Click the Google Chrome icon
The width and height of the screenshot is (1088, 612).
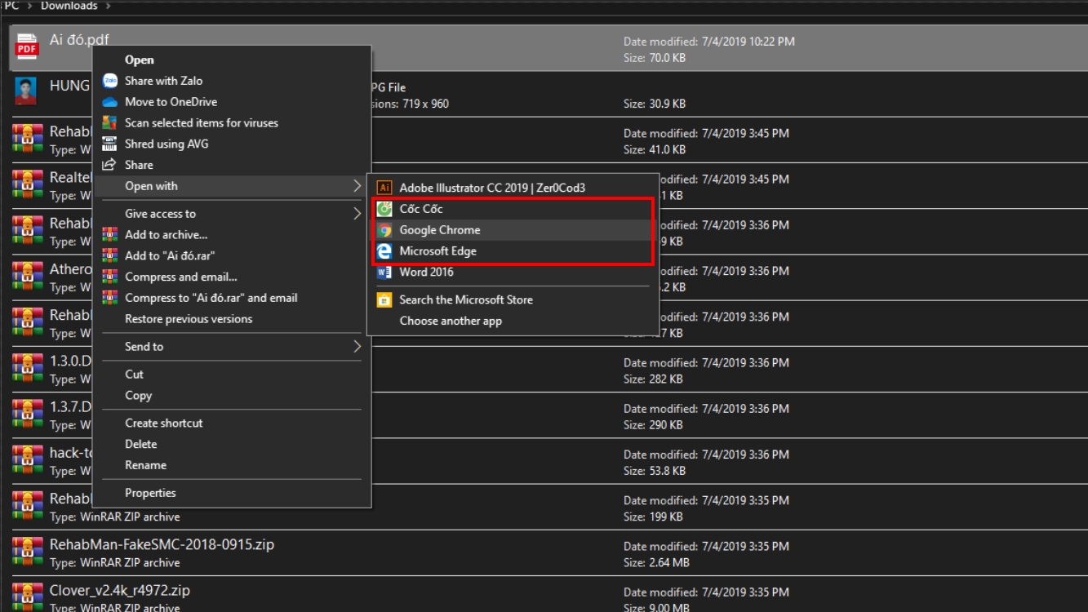tap(384, 230)
